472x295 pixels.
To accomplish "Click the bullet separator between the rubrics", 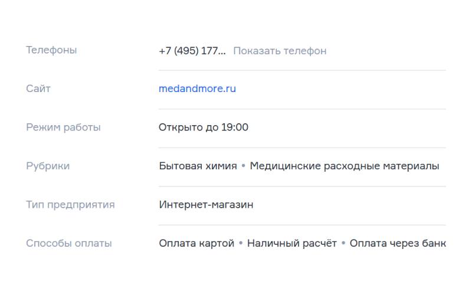I will coord(243,166).
